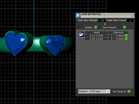Click the Diamond column header

click(118, 33)
